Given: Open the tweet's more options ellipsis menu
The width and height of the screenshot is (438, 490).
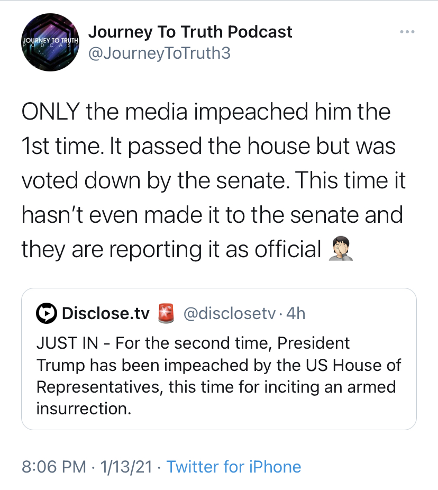Looking at the screenshot, I should [407, 32].
